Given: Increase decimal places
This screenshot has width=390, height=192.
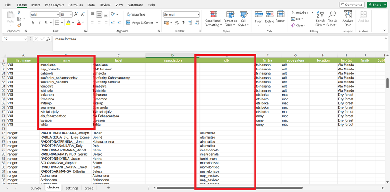Looking at the screenshot, I should click(191, 23).
